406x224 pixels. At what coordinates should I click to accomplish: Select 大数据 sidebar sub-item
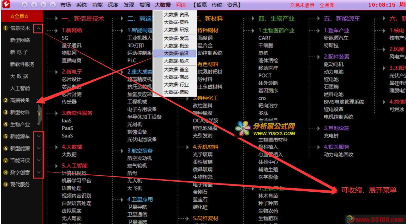[19, 76]
